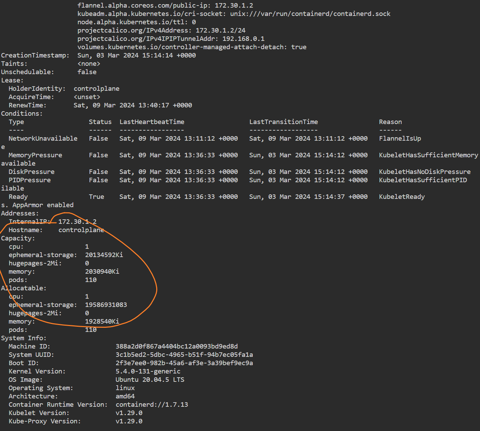Click the Unschedulable false value

(x=87, y=72)
